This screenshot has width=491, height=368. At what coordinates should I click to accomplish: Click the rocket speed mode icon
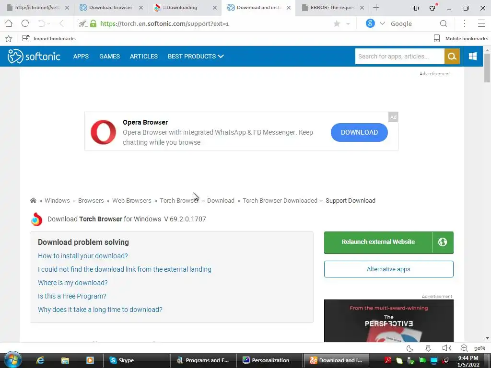82,23
